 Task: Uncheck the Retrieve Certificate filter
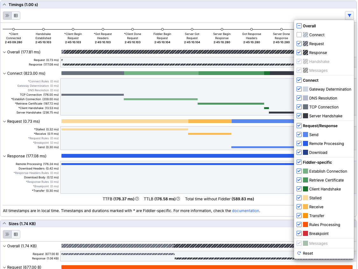pos(299,180)
